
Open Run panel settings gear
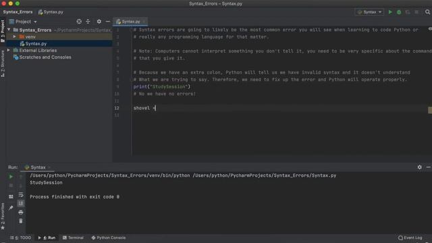coord(419,167)
